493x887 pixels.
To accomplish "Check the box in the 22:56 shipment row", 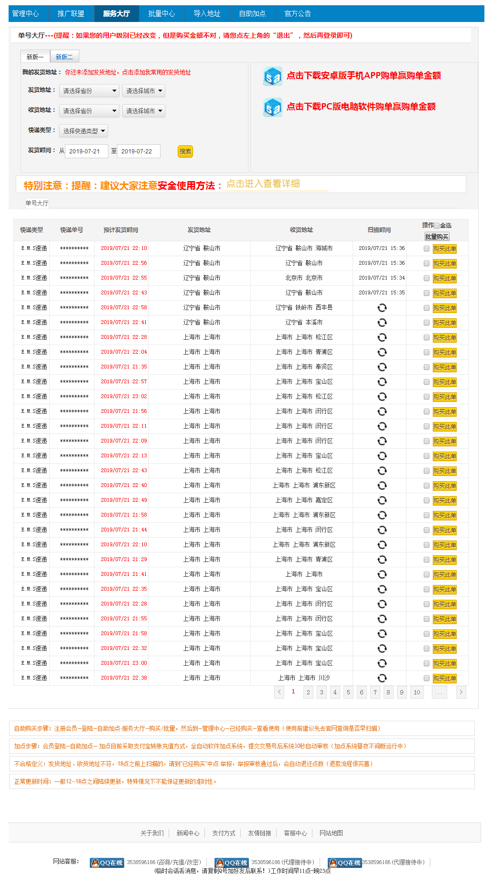I will point(427,263).
